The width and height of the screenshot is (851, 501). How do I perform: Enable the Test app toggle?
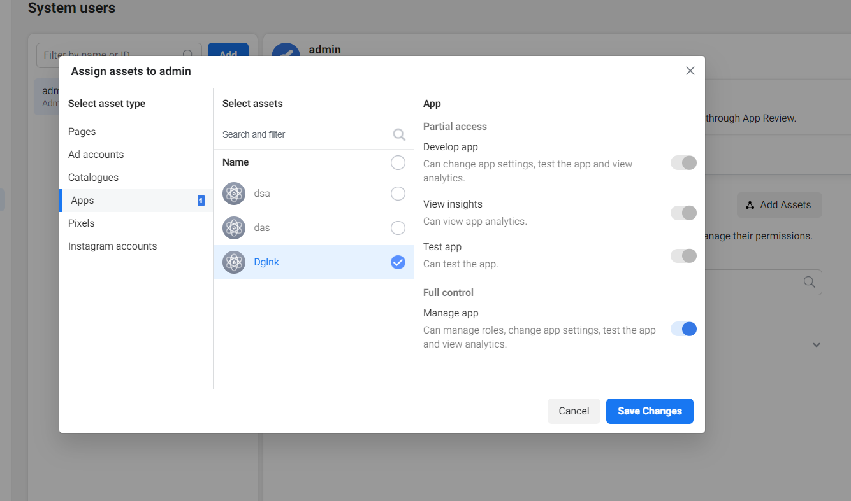click(683, 256)
